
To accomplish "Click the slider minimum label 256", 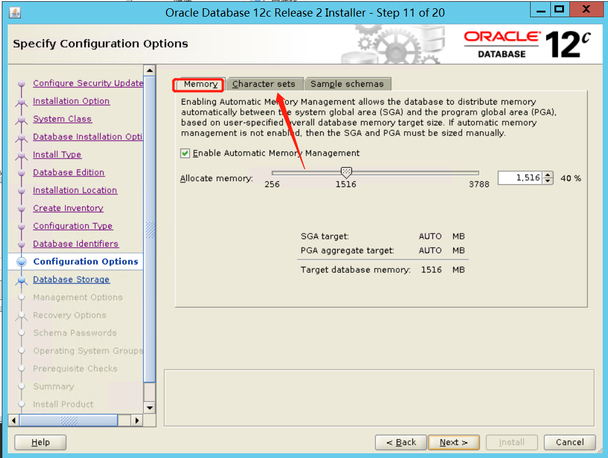I will (272, 184).
